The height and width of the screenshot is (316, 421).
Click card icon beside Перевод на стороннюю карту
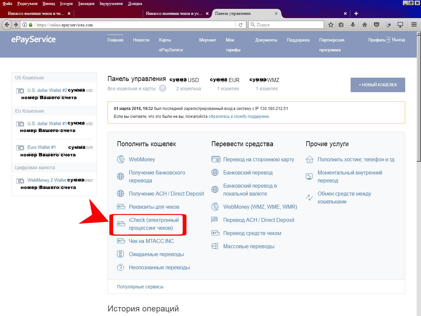(215, 159)
